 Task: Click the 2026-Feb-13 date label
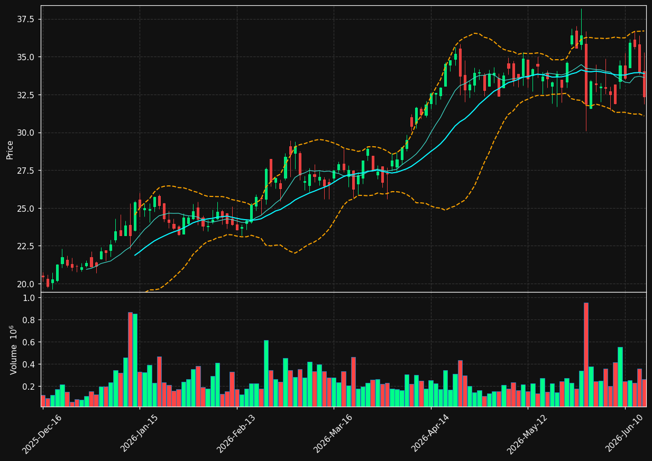pyautogui.click(x=236, y=434)
